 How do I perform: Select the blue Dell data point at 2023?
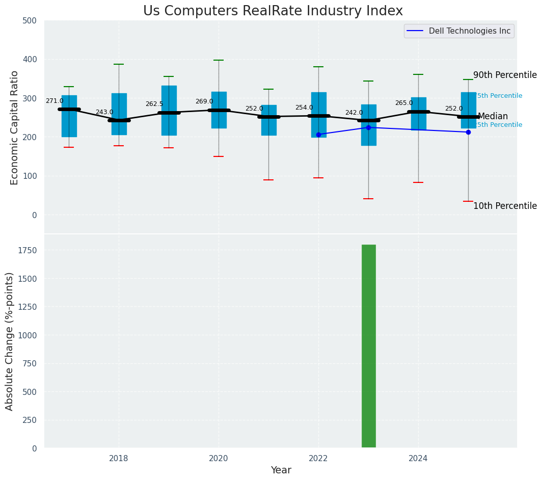pyautogui.click(x=368, y=127)
